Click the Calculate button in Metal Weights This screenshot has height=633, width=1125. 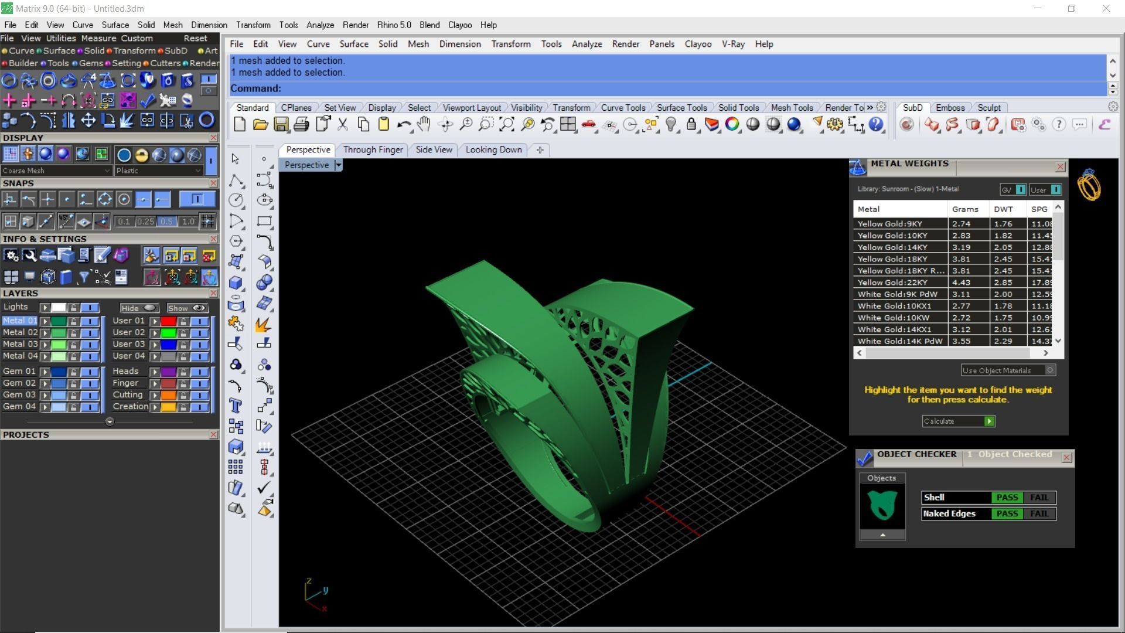pyautogui.click(x=959, y=421)
